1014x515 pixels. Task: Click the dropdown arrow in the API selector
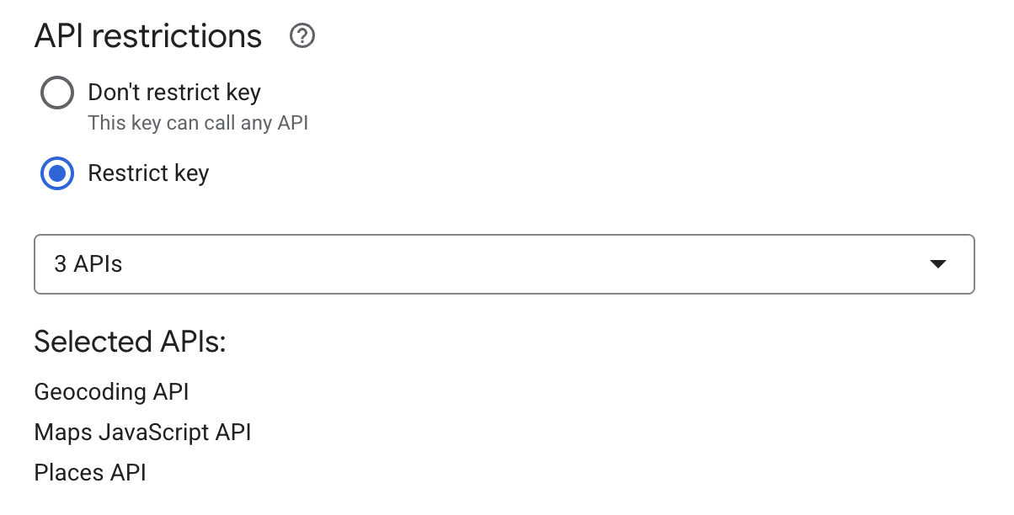click(x=937, y=264)
